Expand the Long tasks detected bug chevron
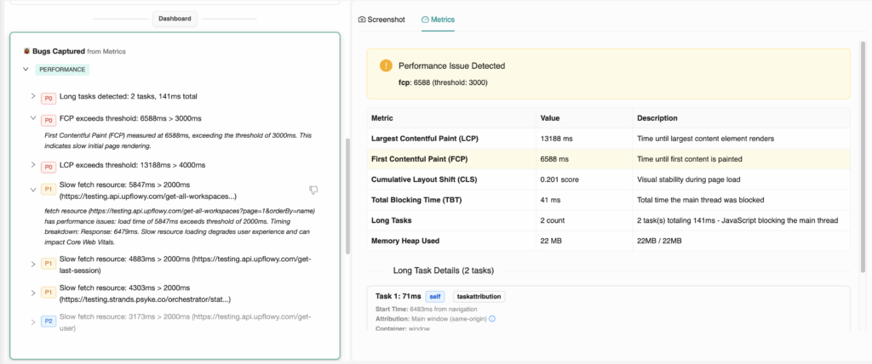Image resolution: width=872 pixels, height=364 pixels. coord(33,96)
